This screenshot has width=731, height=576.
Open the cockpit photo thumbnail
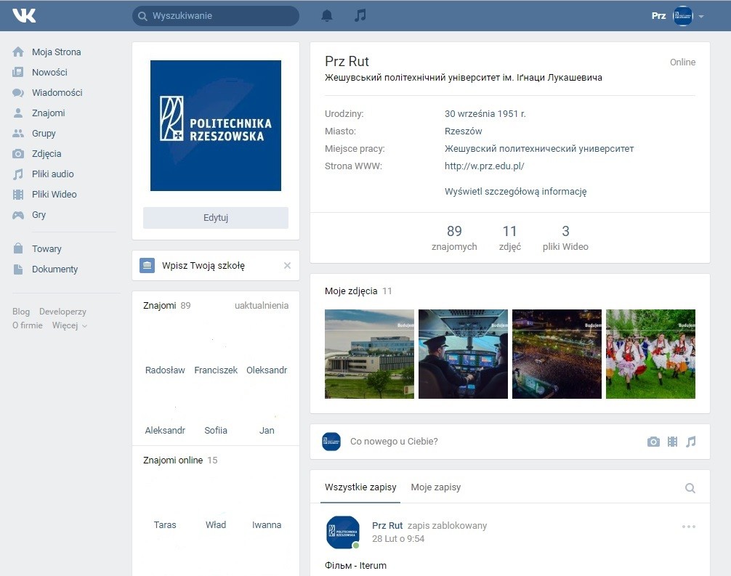pyautogui.click(x=463, y=354)
